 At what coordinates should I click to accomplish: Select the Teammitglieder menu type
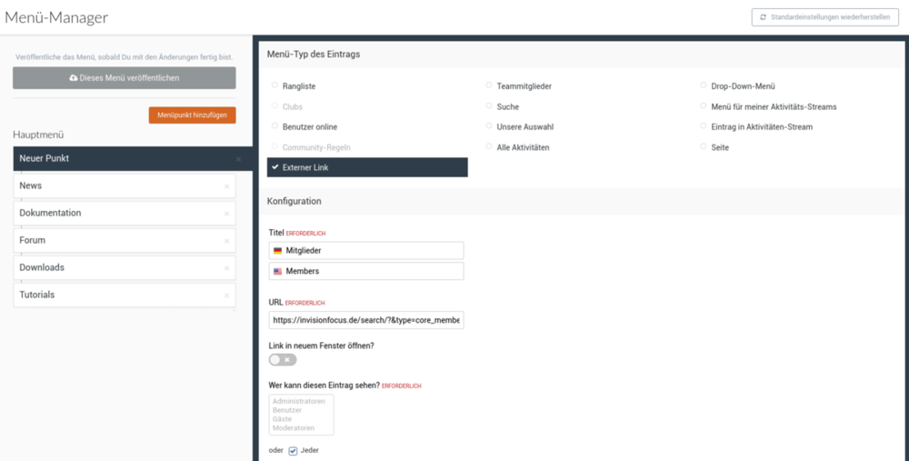[x=489, y=86]
